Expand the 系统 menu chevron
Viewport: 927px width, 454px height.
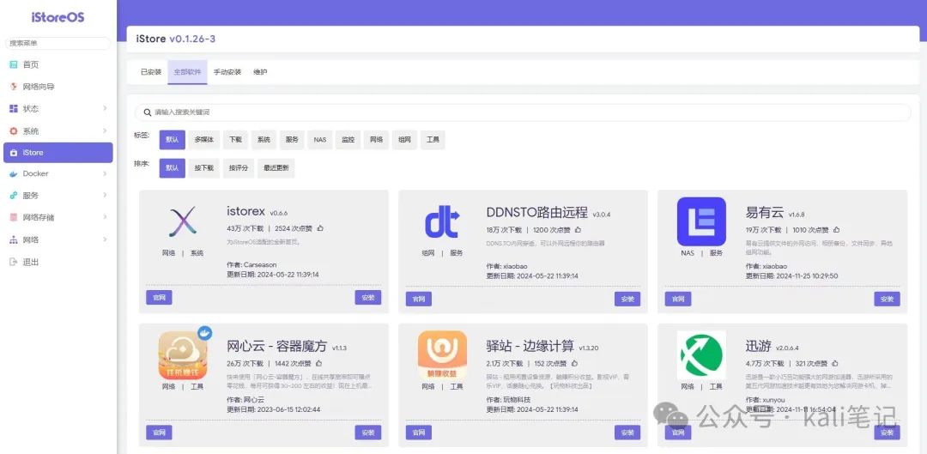pos(105,130)
